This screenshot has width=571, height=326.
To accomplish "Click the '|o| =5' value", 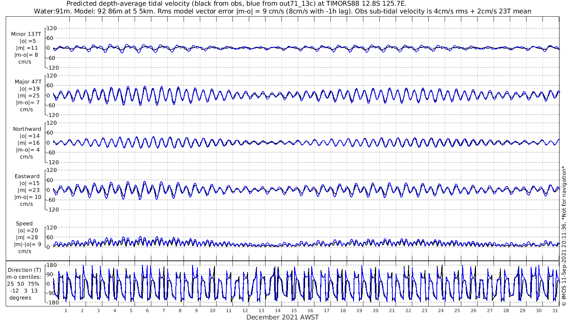I will coord(27,41).
